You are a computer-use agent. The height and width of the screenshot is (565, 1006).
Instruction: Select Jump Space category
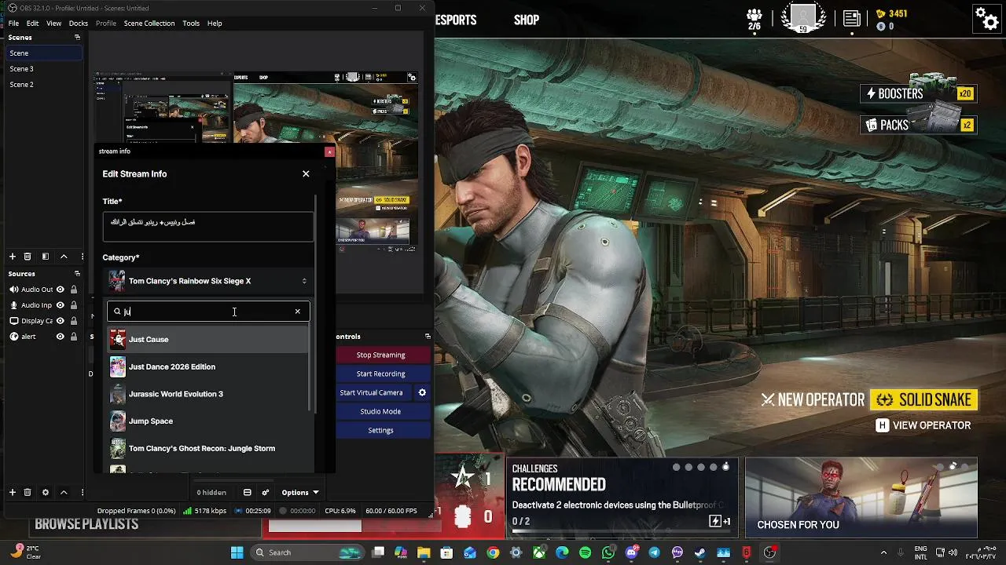[208, 421]
